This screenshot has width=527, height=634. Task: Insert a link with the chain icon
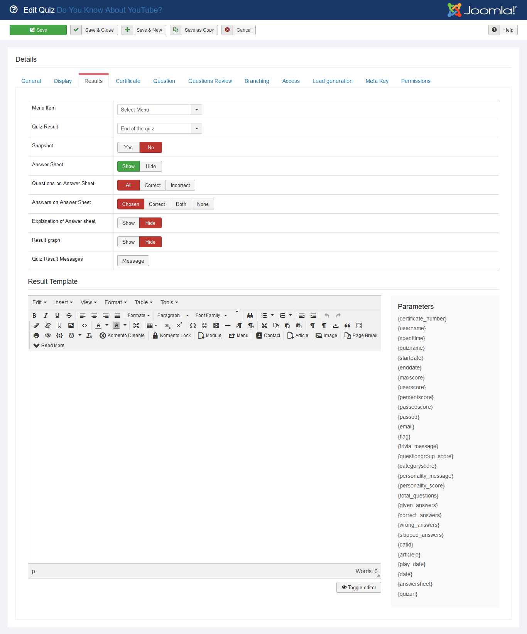click(x=36, y=325)
